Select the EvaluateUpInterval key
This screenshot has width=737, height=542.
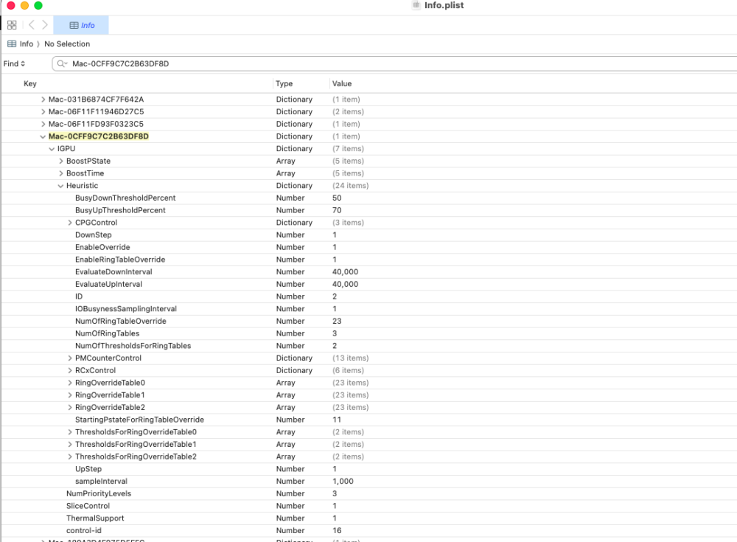(108, 284)
